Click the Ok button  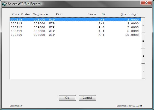(67, 98)
